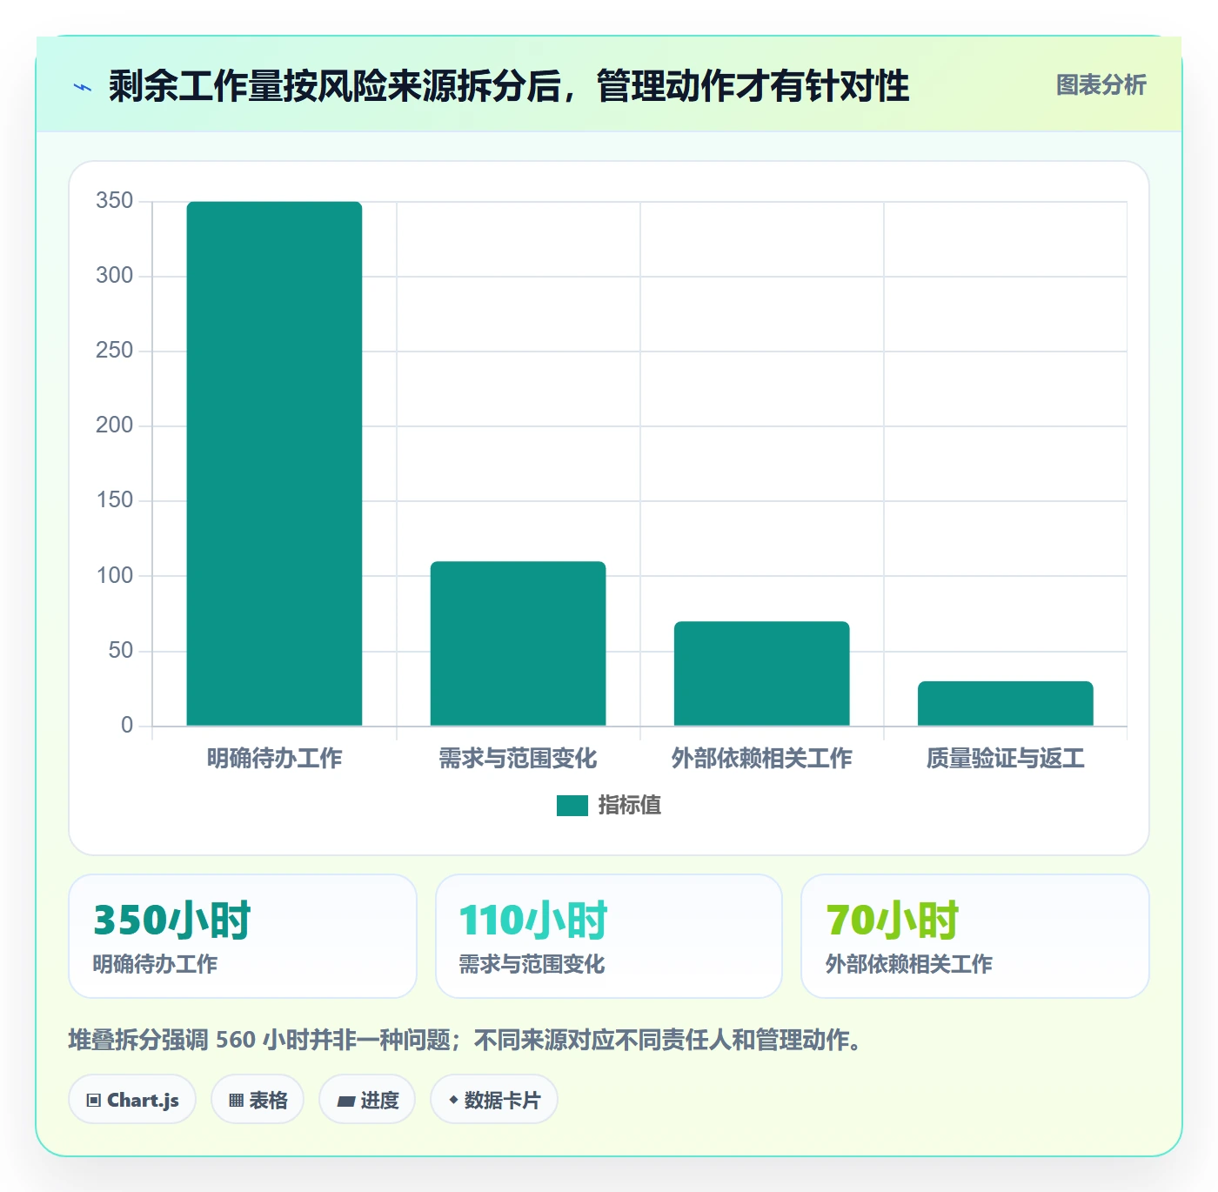Click the summary sentence starting with 堆叠拆分强调
Screen dimensions: 1218x1192
465,1040
